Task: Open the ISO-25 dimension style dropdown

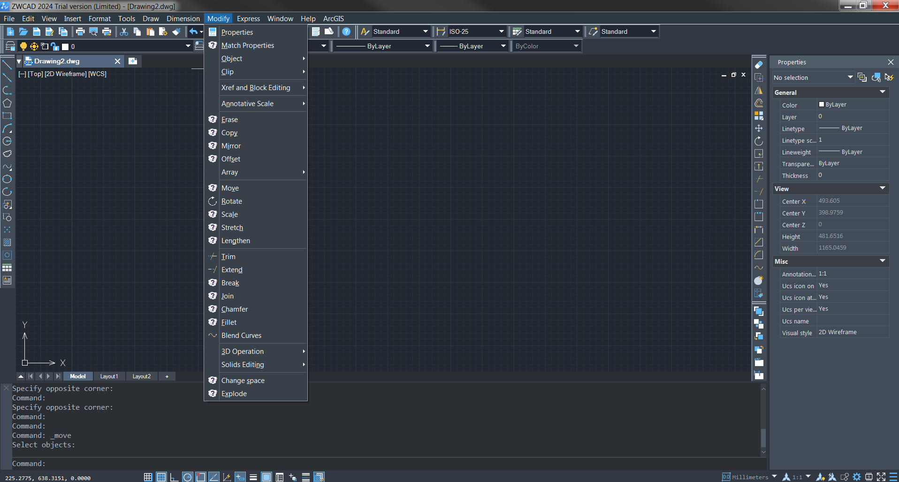Action: 501,31
